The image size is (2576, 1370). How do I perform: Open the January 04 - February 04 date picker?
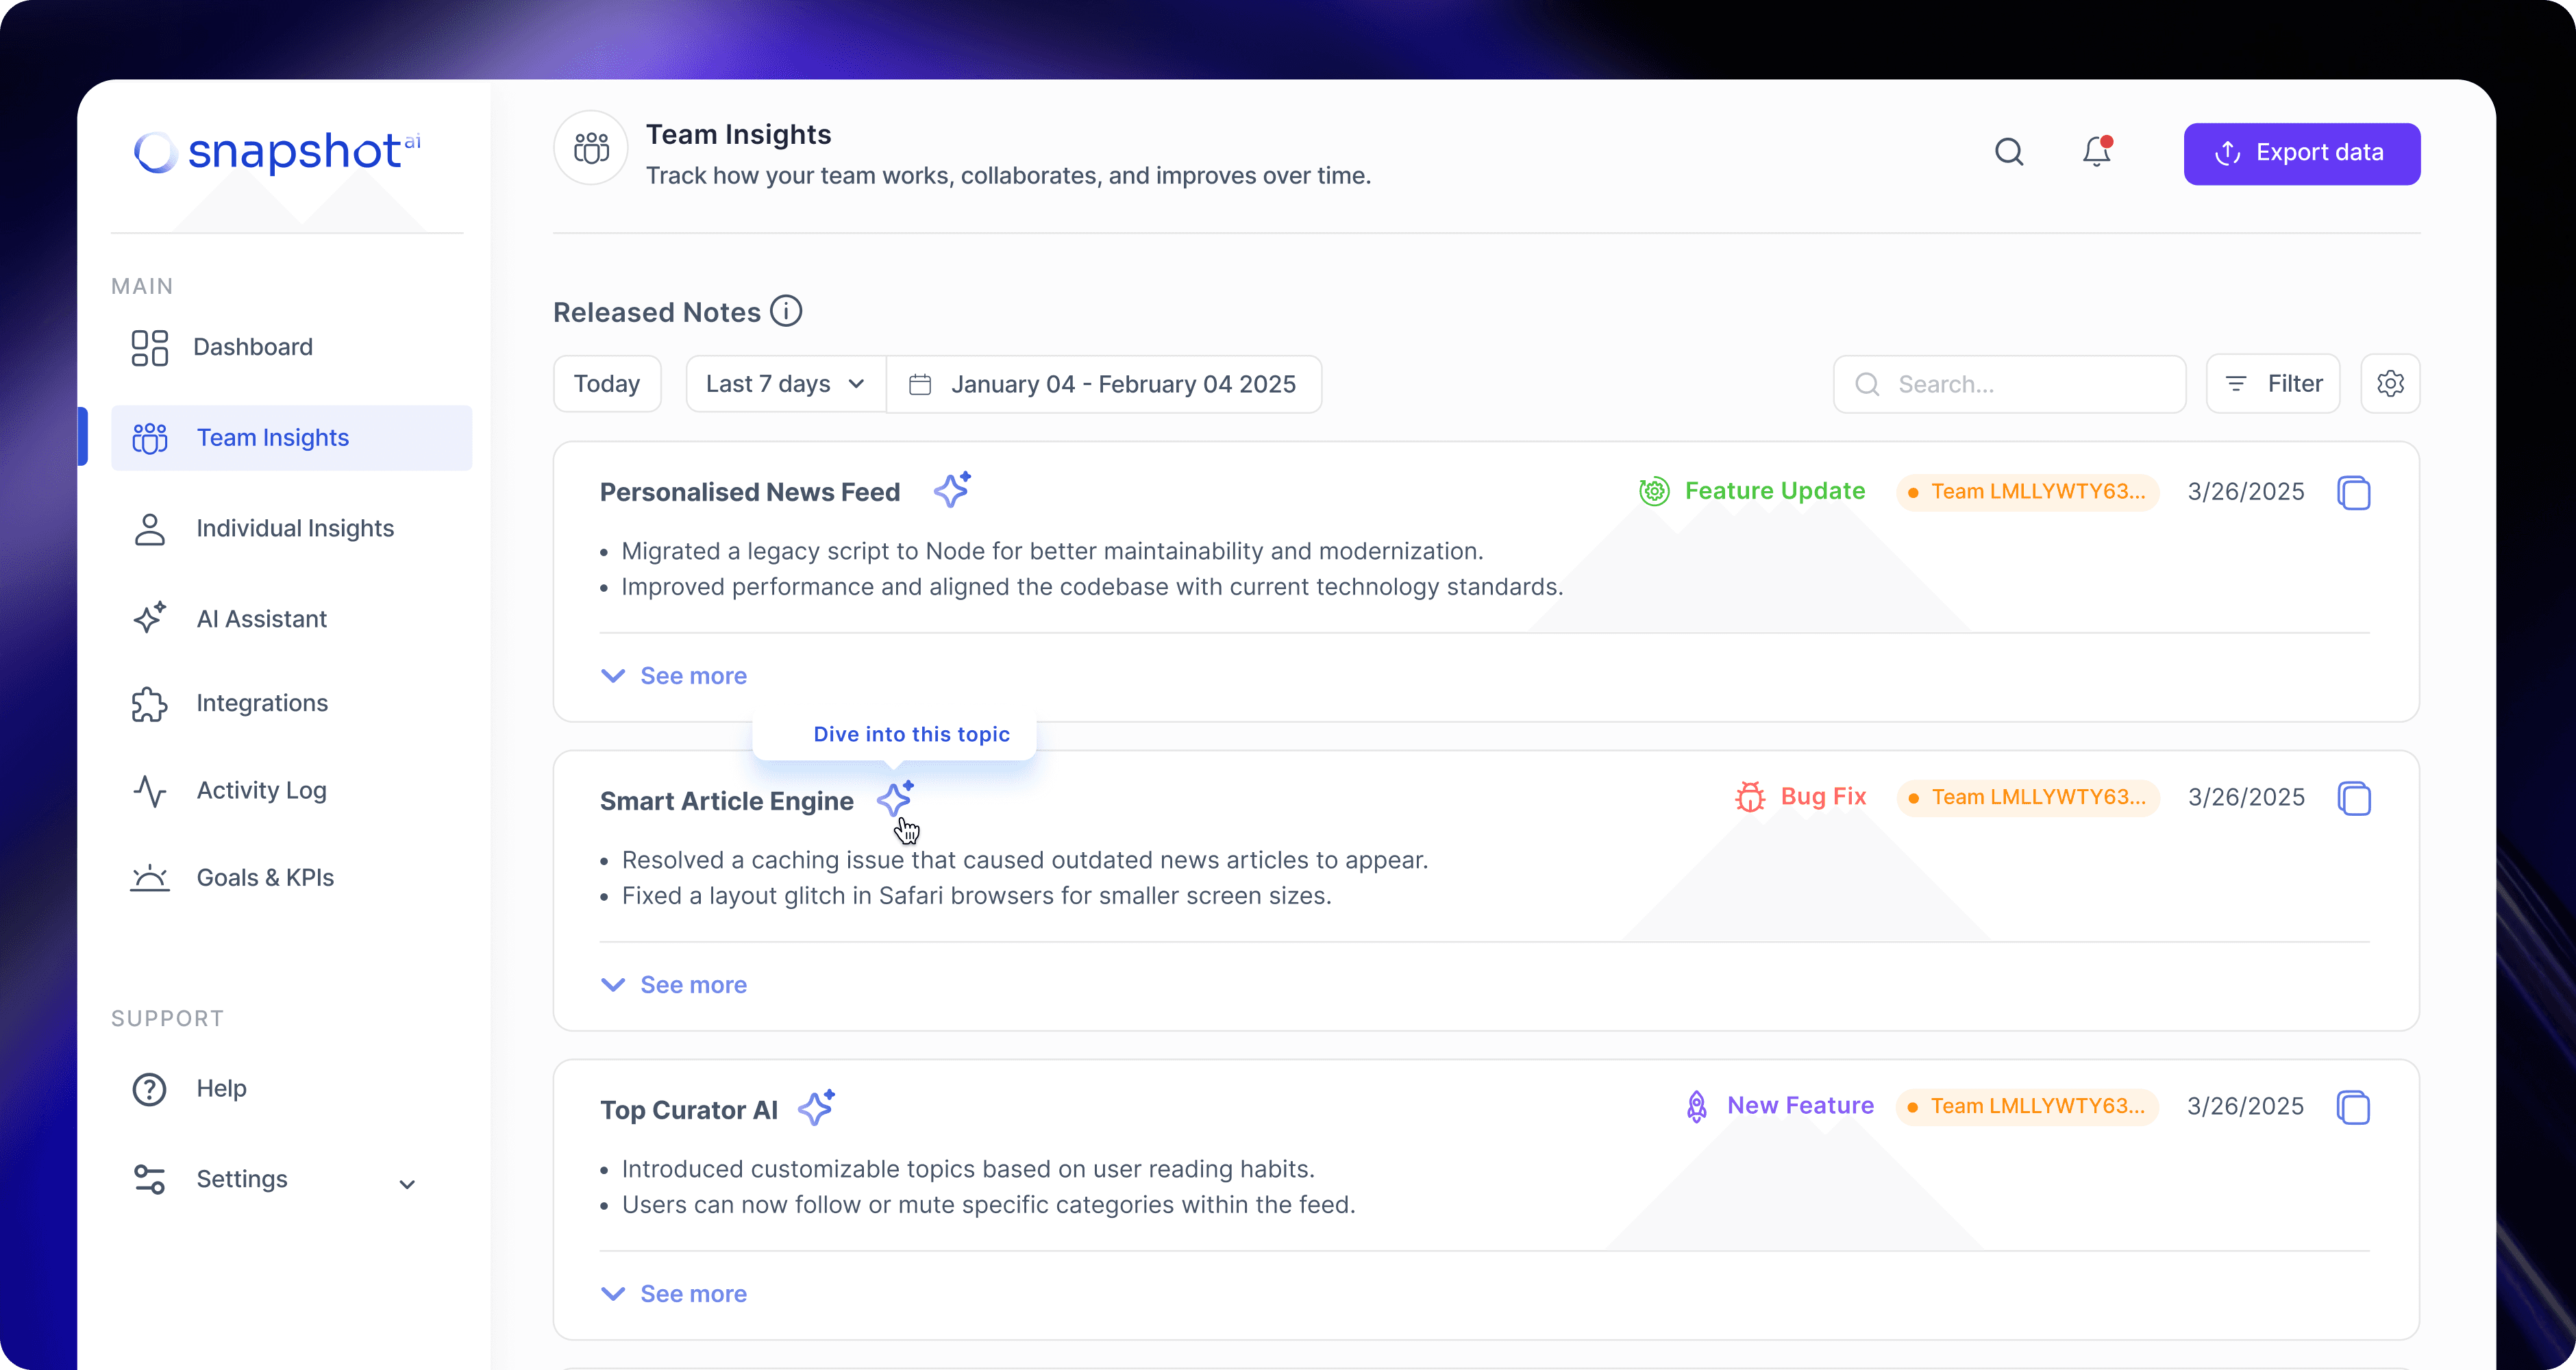(x=1103, y=384)
